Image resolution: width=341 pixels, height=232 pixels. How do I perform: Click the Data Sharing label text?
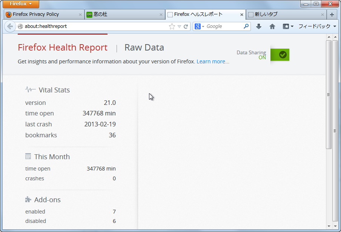coord(251,52)
